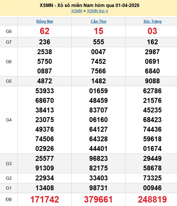
Task: Open the Sóc Trăng province link
Action: [152, 21]
